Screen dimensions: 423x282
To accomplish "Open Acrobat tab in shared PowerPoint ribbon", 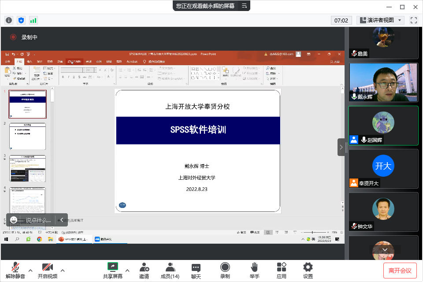I will (132, 62).
